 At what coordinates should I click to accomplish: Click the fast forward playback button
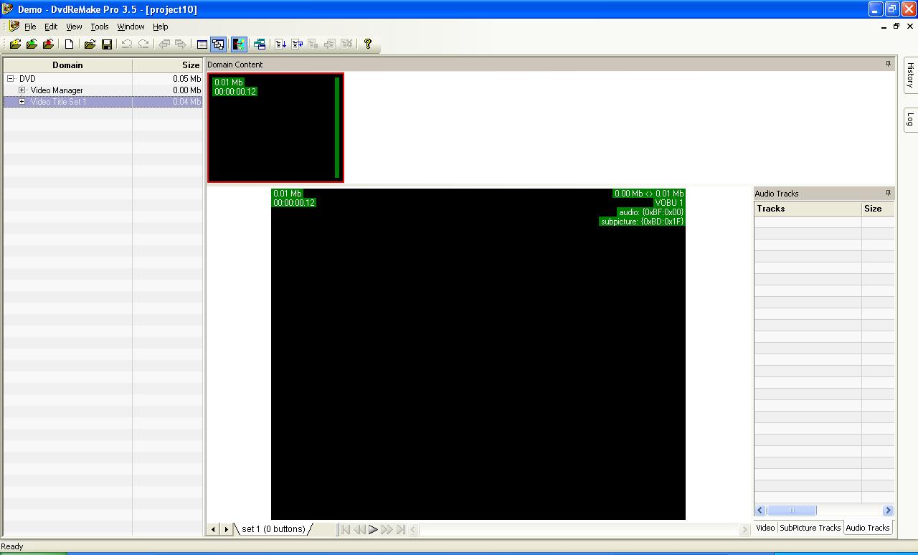click(387, 530)
